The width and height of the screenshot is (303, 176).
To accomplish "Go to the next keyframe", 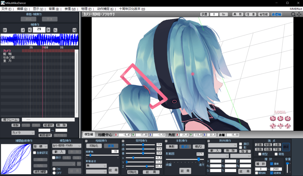I will coord(55,30).
